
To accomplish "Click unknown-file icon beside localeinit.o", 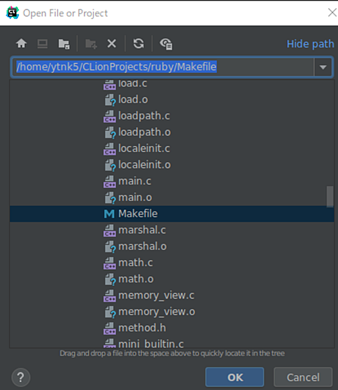I will 110,165.
